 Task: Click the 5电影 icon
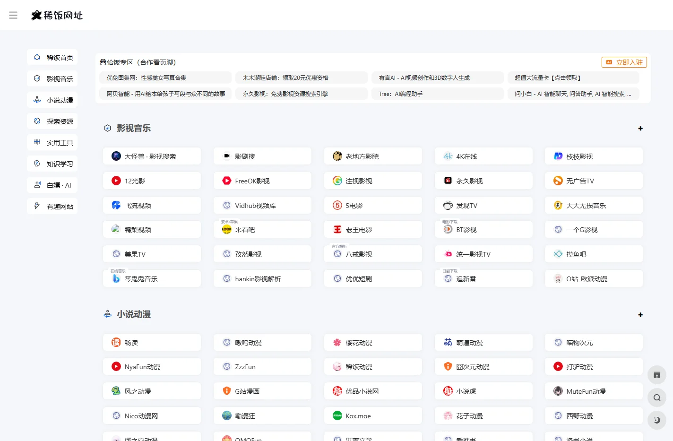pyautogui.click(x=337, y=205)
